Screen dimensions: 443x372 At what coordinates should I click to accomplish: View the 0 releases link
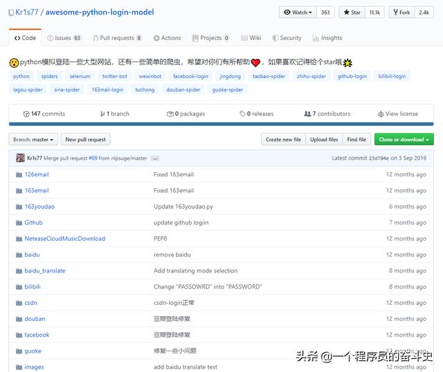[x=257, y=114]
